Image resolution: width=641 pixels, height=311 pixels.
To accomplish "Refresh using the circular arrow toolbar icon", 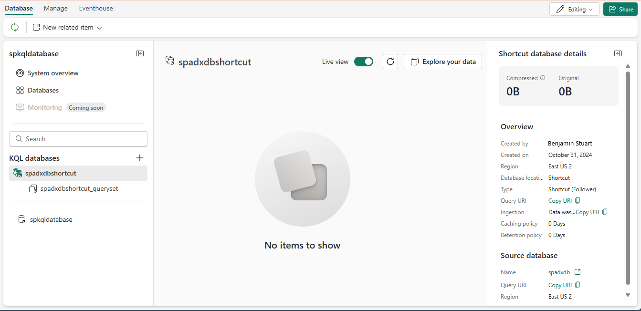I will click(14, 27).
